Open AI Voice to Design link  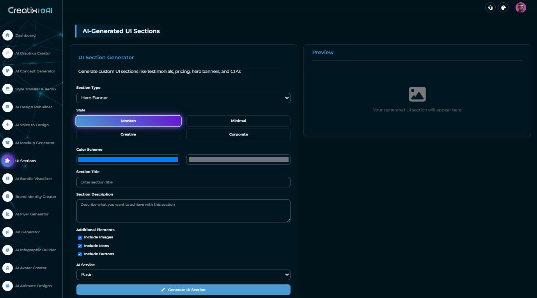point(31,125)
